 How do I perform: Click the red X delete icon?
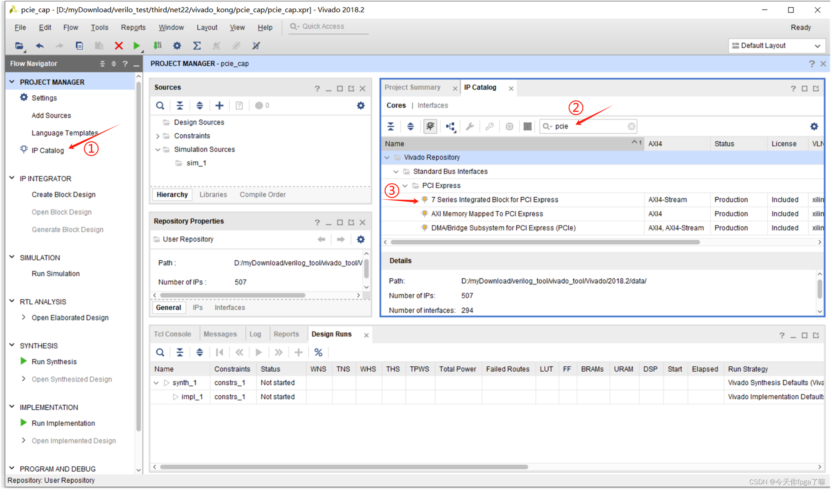118,46
